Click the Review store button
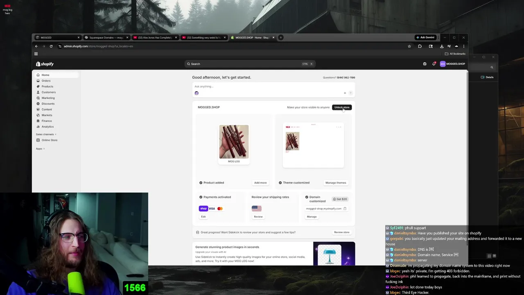Screen dimensions: 524x295 [341, 232]
